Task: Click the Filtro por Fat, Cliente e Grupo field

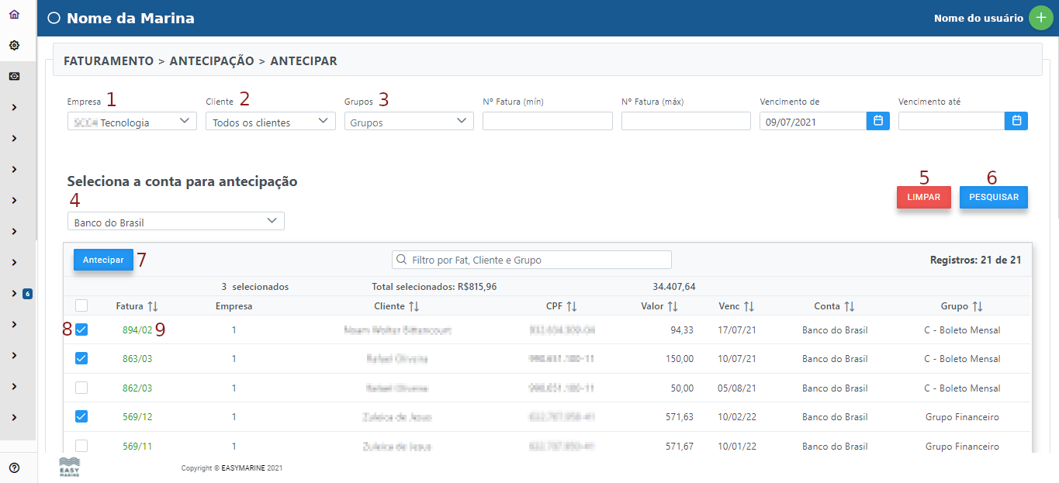Action: (x=531, y=260)
